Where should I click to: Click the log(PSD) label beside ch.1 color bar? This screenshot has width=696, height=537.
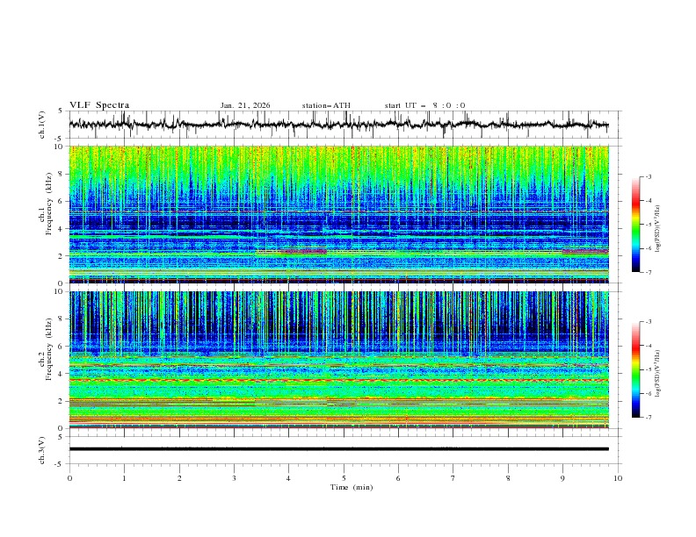pos(658,229)
